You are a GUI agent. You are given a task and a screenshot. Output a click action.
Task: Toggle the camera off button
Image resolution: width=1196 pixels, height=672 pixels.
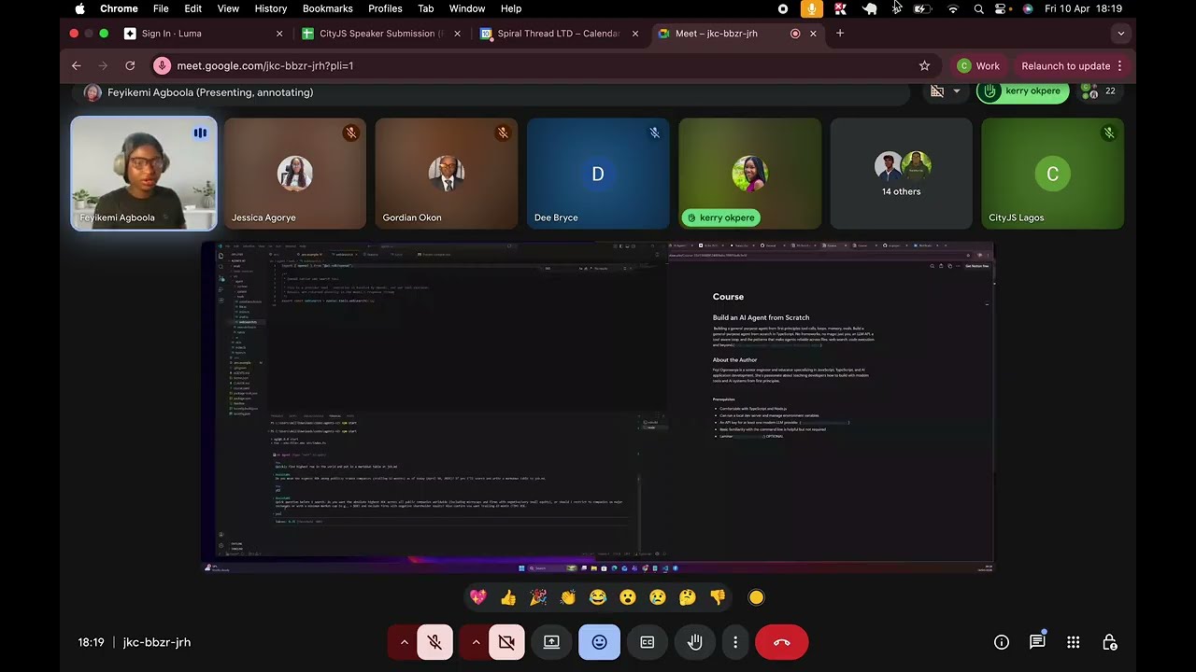[x=506, y=642]
